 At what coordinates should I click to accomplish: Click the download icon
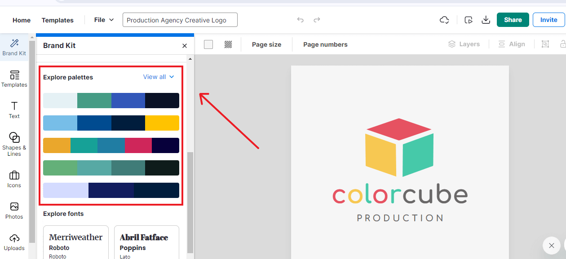pos(486,20)
